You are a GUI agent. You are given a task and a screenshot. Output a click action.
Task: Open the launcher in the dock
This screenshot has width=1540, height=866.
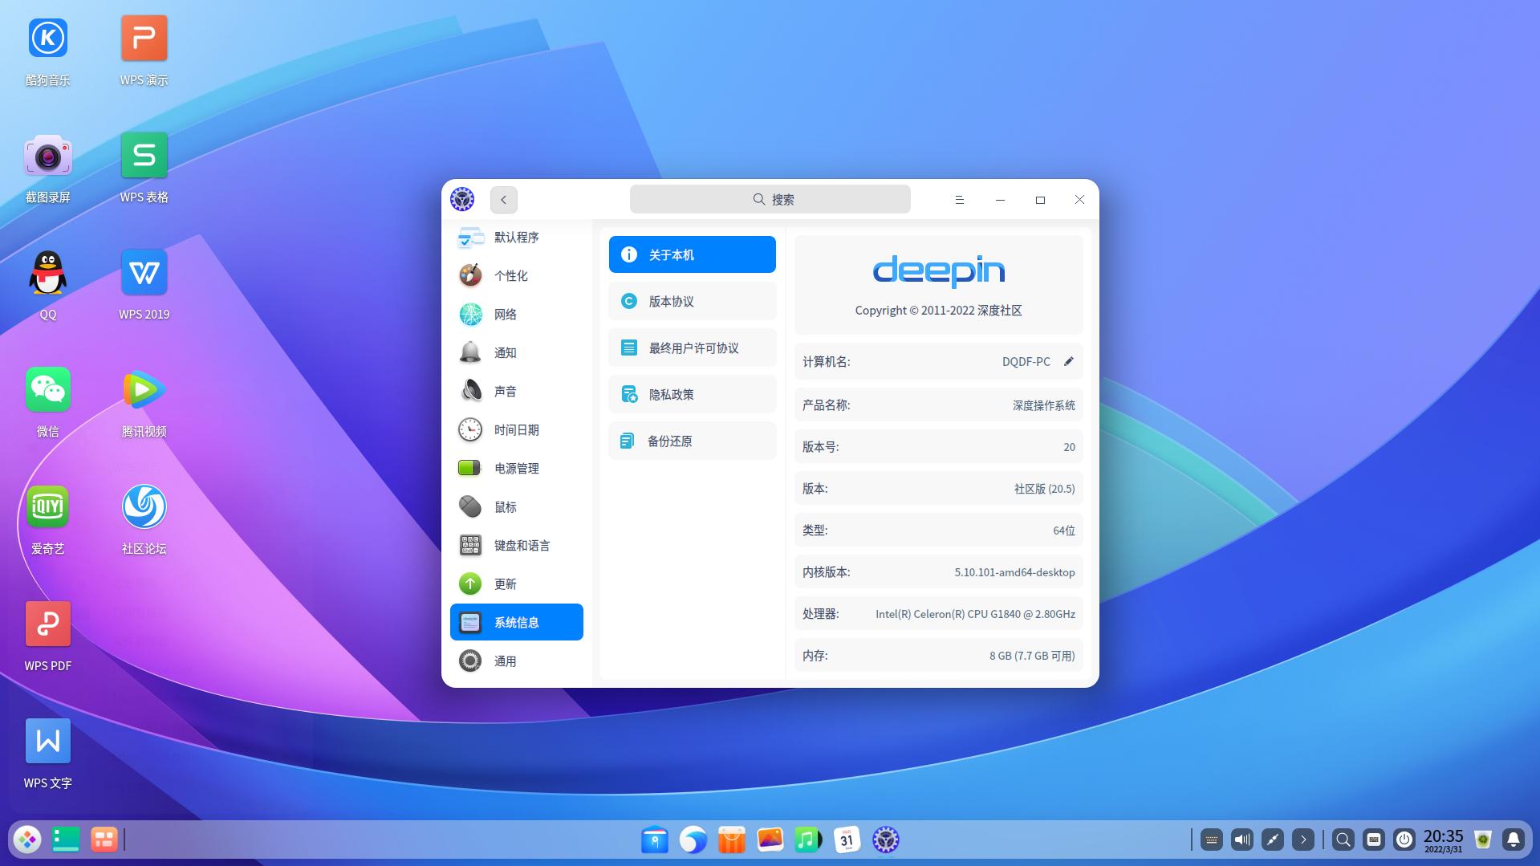(27, 840)
